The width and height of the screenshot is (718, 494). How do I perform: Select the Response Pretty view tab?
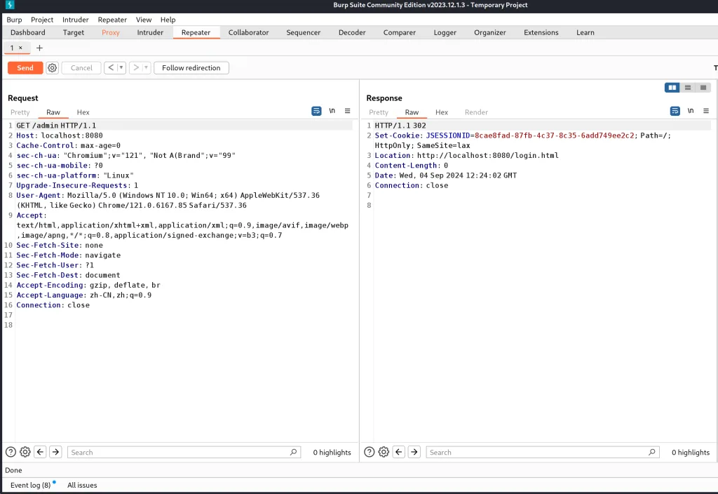[x=379, y=112]
